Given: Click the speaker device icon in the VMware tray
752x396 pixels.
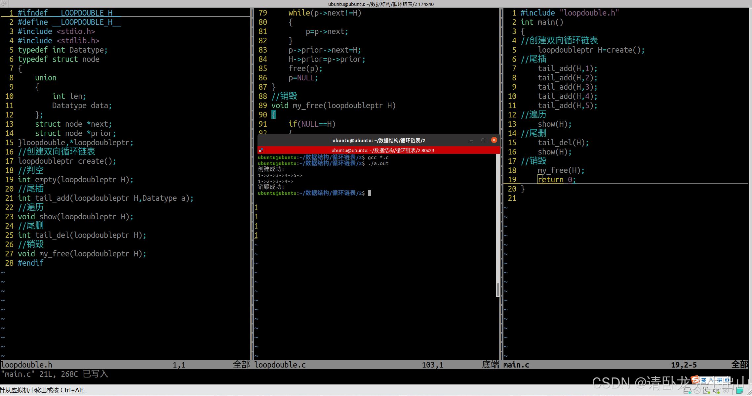Looking at the screenshot, I should [x=716, y=391].
